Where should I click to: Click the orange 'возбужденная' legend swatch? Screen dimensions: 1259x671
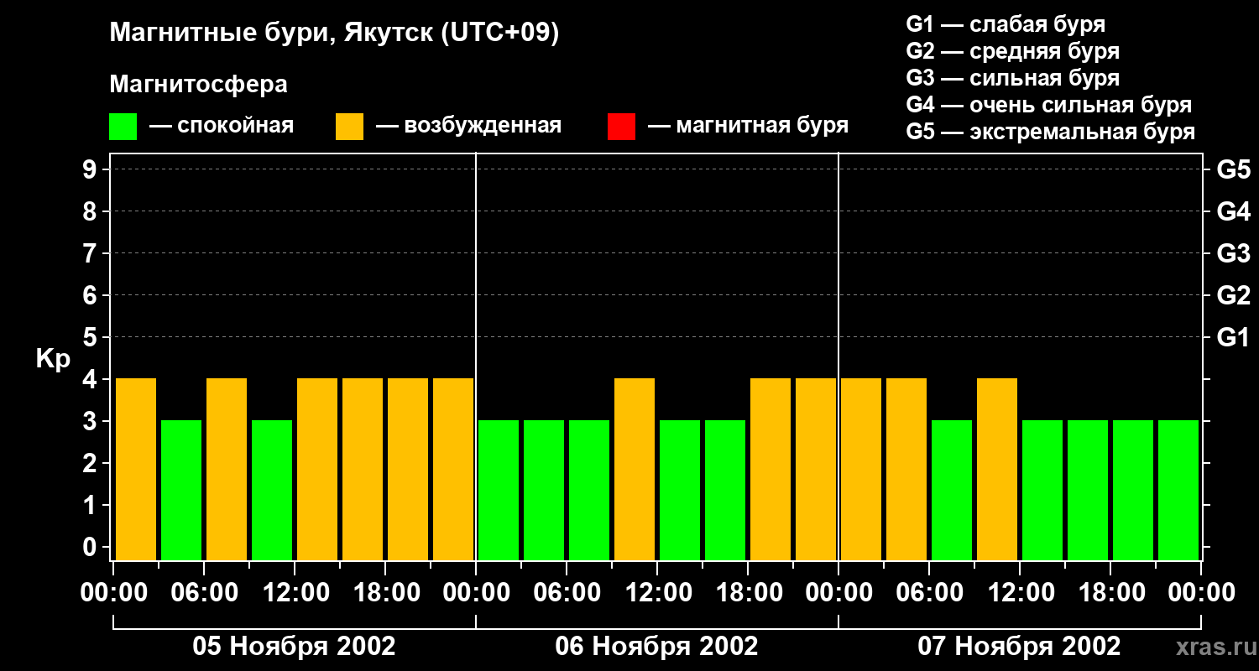point(349,127)
